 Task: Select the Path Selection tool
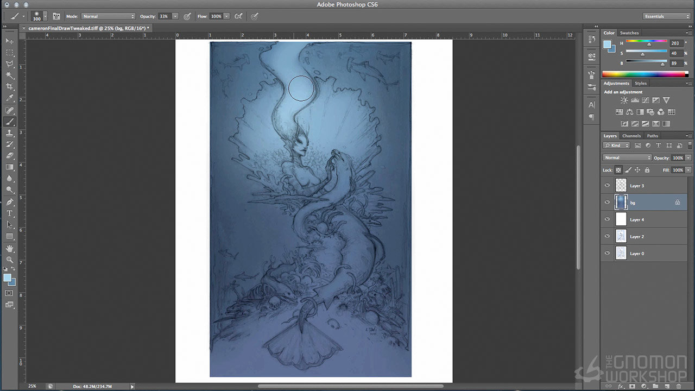(x=10, y=225)
